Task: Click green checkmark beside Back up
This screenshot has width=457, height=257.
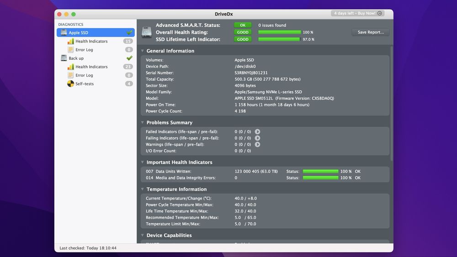Action: pyautogui.click(x=129, y=58)
